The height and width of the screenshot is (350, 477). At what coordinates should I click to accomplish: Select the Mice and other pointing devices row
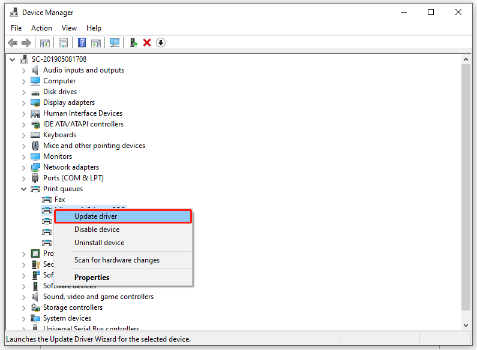(x=94, y=146)
